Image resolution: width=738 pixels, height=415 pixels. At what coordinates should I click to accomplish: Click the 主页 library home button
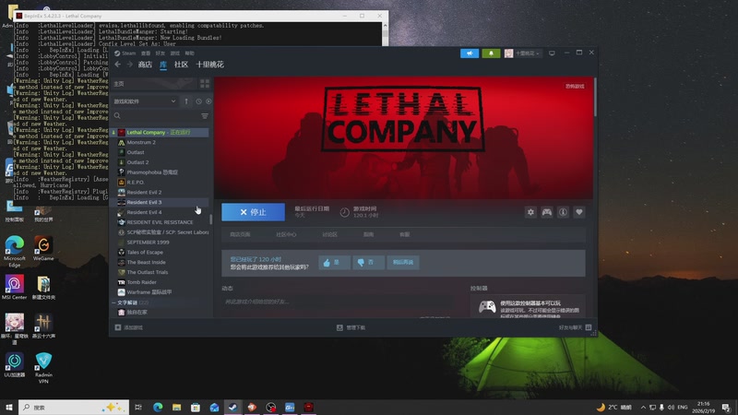(153, 84)
